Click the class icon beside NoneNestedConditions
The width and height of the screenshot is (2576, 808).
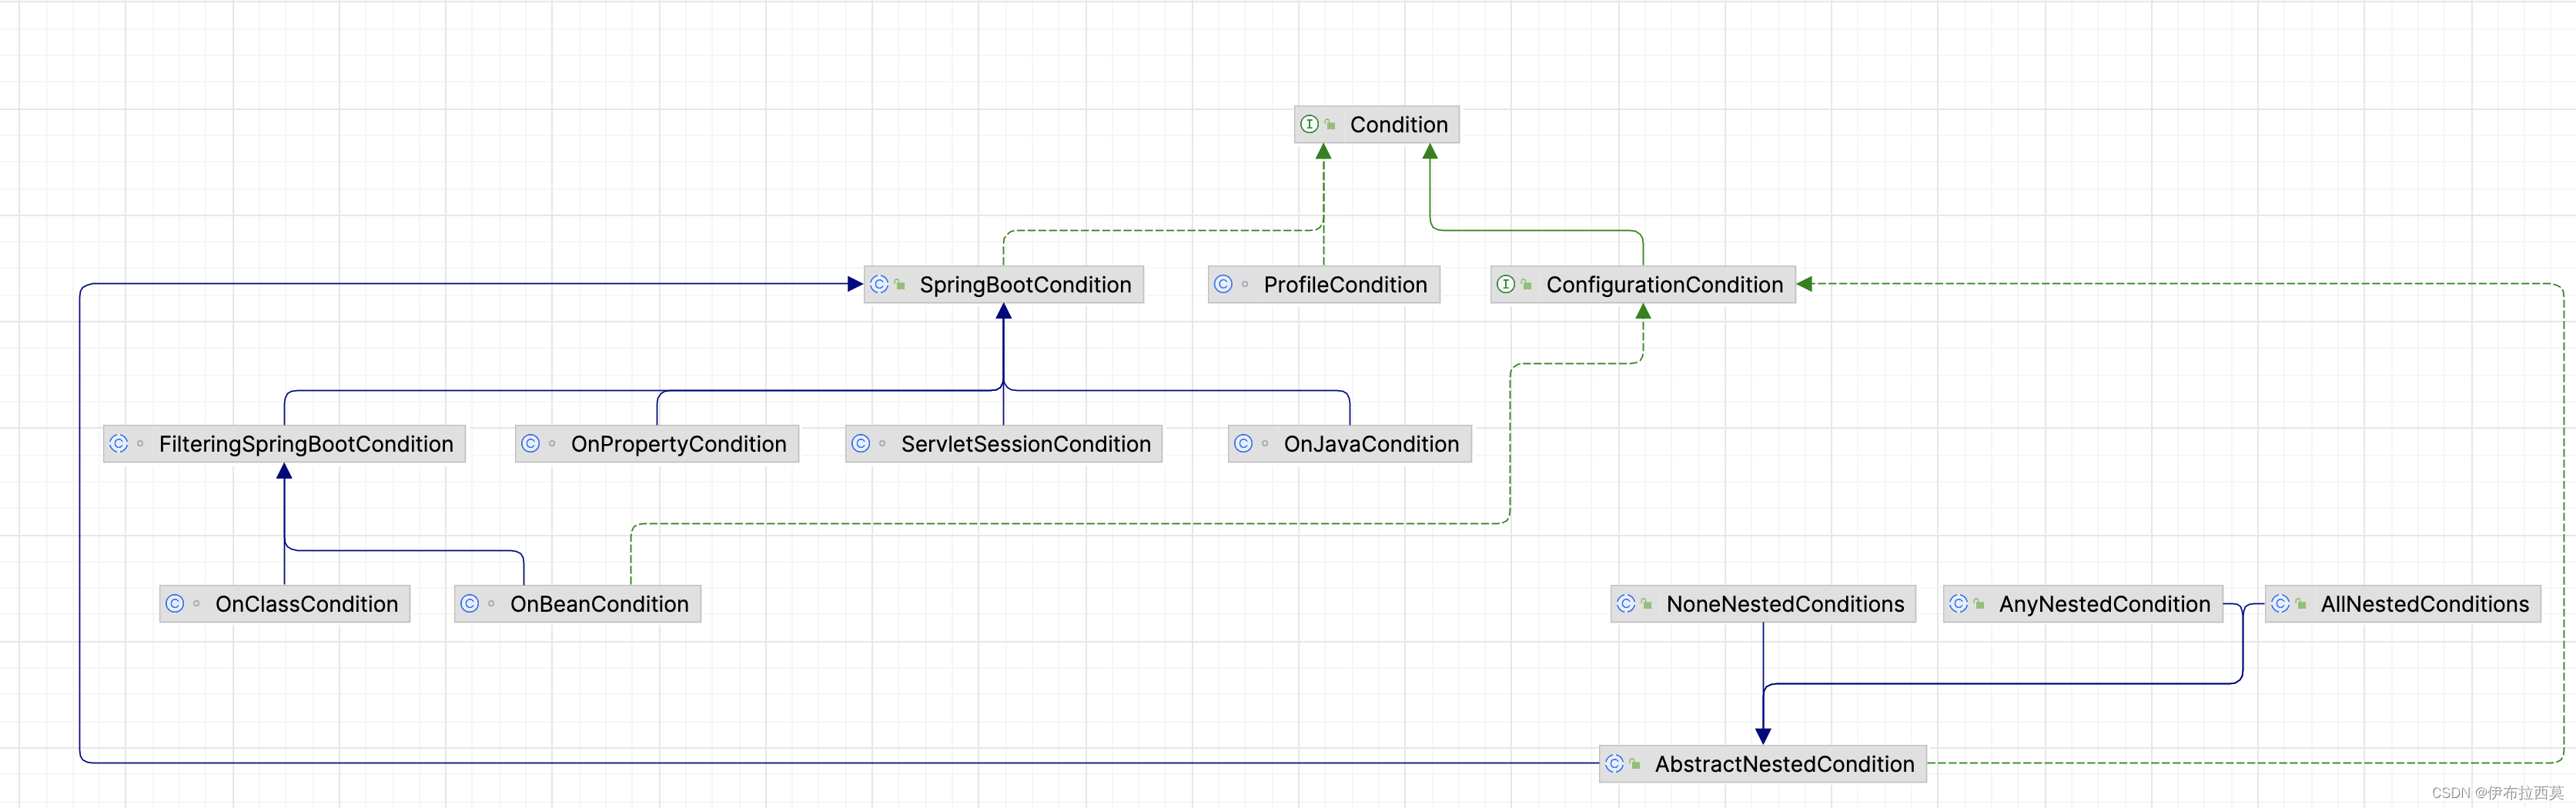(1626, 603)
